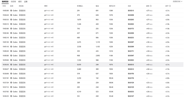Click the help icon beside the 速度 header
This screenshot has width=184, height=98.
click(x=151, y=6)
